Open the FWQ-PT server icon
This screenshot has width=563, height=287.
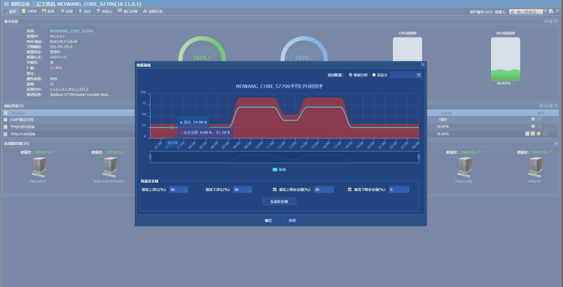pyautogui.click(x=535, y=167)
